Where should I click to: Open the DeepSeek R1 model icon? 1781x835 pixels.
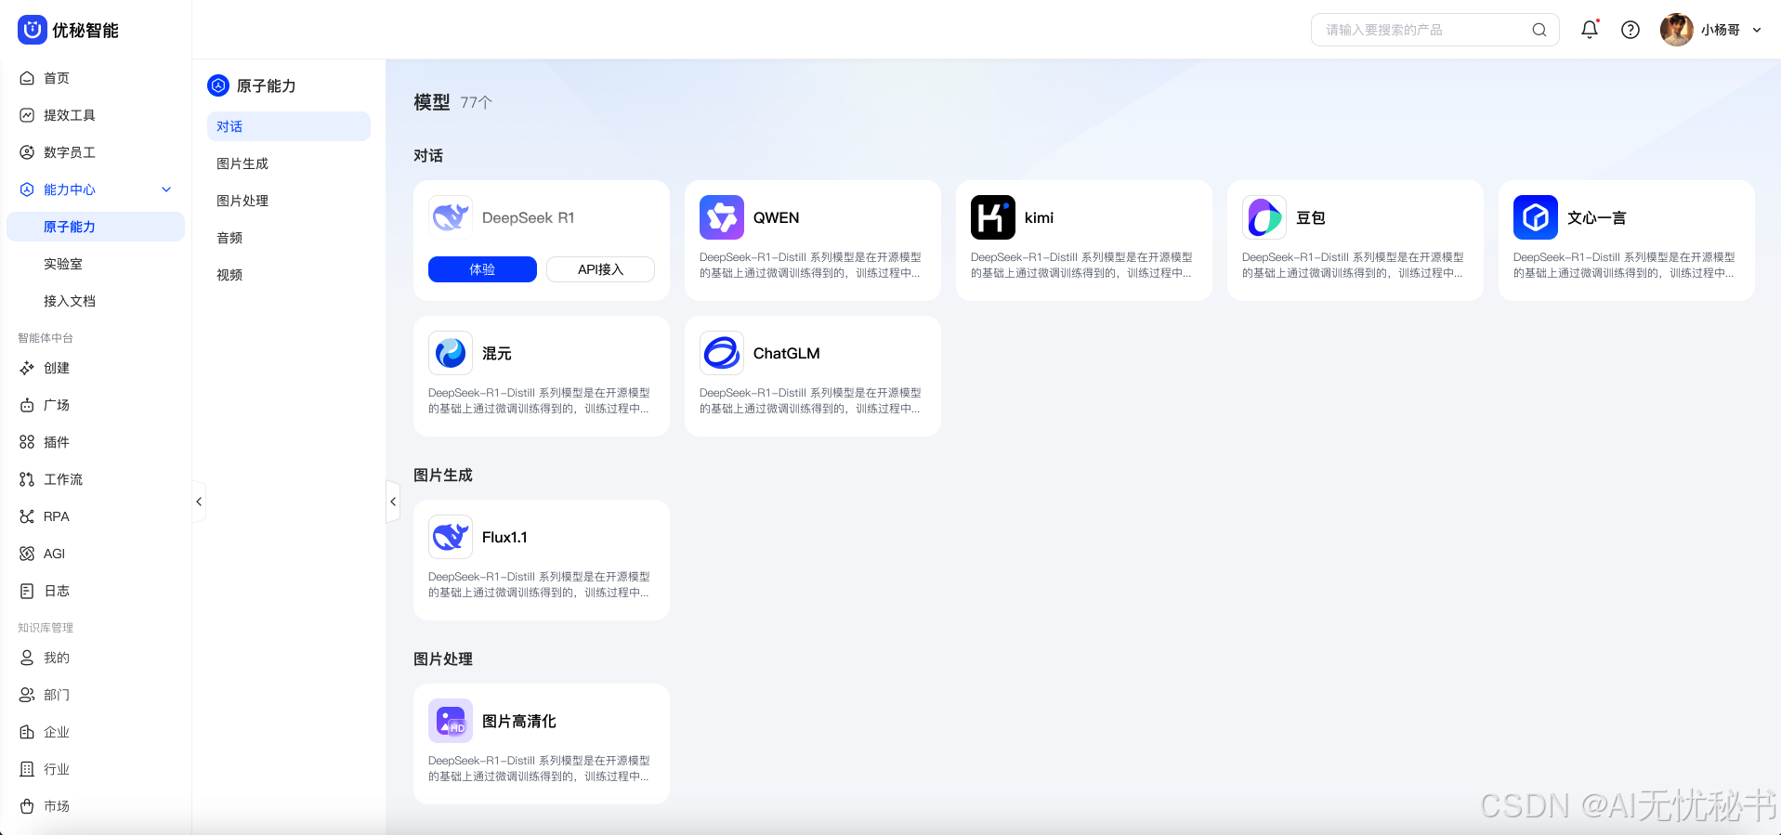[x=451, y=217]
